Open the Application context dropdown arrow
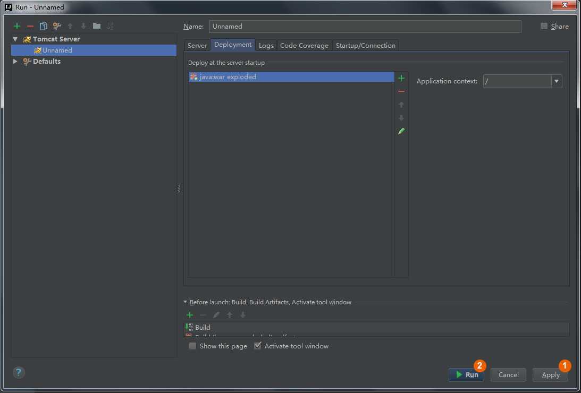The height and width of the screenshot is (393, 581). (x=557, y=81)
